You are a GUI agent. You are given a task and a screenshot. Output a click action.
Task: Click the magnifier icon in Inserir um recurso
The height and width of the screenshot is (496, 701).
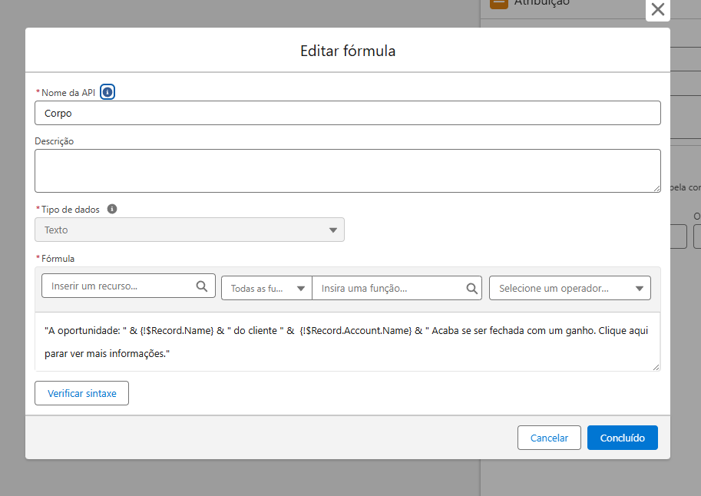[x=201, y=286]
